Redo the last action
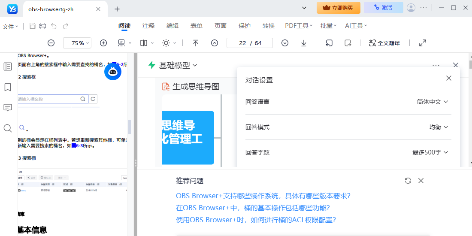The image size is (472, 236). tap(66, 26)
